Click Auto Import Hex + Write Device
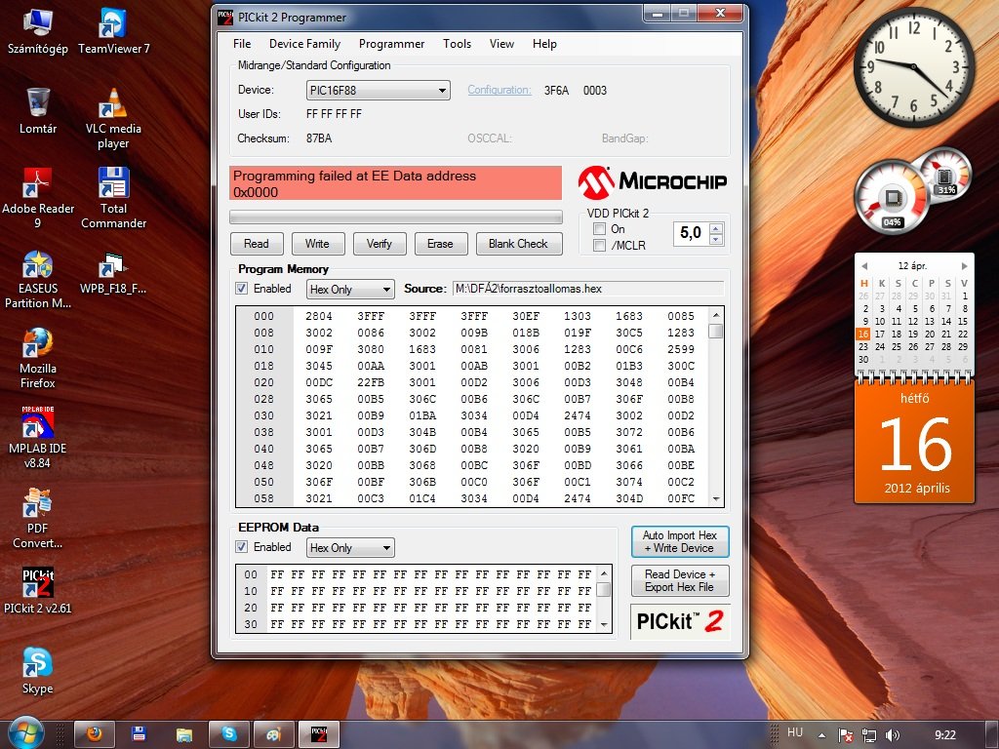 (680, 541)
